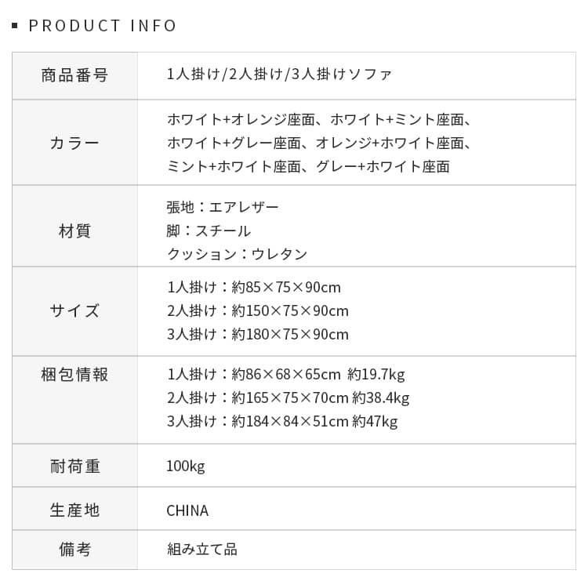Click the 2人掛け 約165×75×70cm packaging line

click(x=288, y=398)
